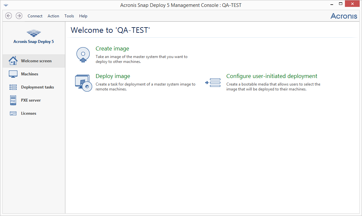Select Welcome screen in sidebar
This screenshot has width=362, height=216.
[34, 61]
